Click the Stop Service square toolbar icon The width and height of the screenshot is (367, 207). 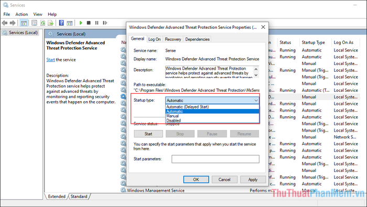pyautogui.click(x=89, y=23)
